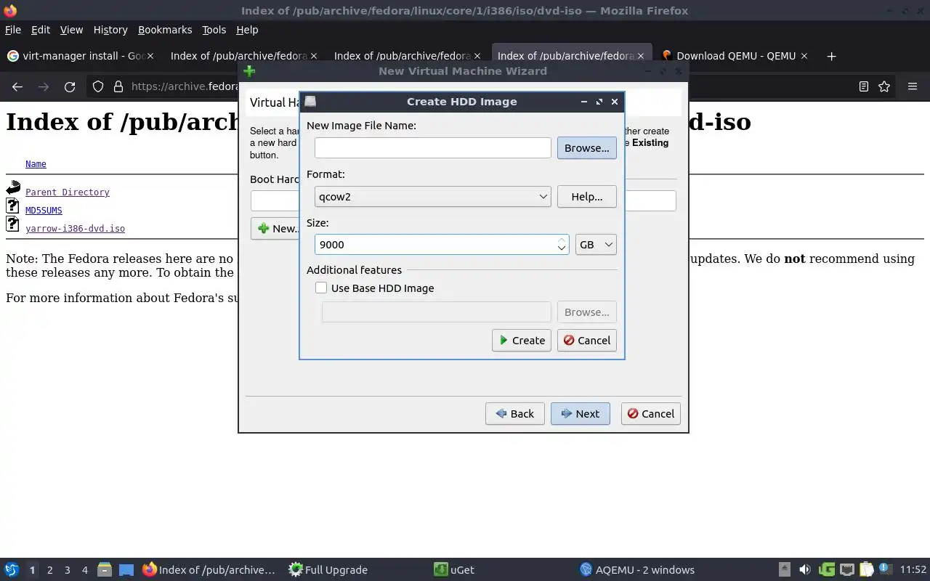Click the Firefox back arrow
The height and width of the screenshot is (581, 930).
coord(17,86)
